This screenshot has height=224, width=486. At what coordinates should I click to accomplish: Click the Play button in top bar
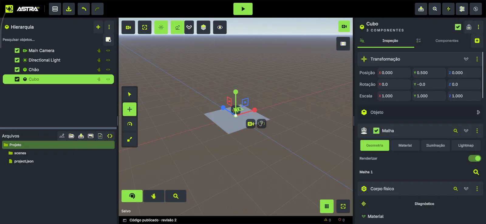click(243, 9)
